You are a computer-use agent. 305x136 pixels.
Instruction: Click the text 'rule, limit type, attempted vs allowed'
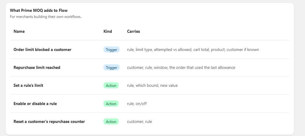tap(159, 50)
